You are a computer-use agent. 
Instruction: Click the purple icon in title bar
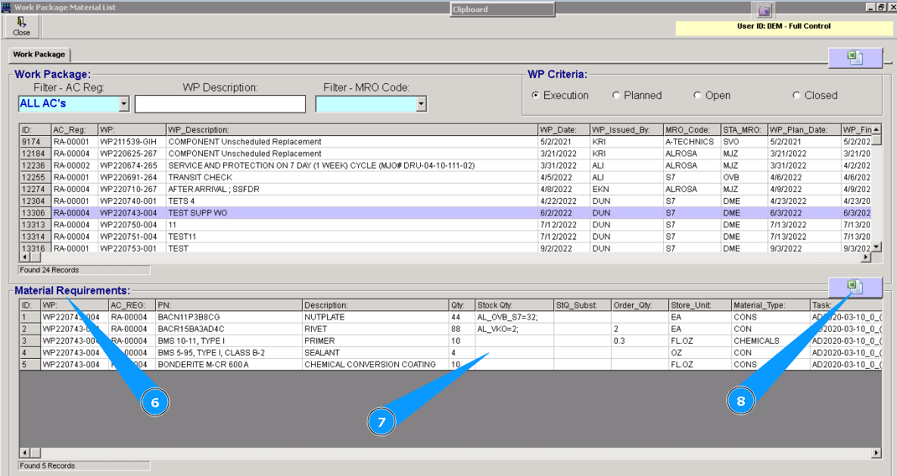tap(765, 10)
